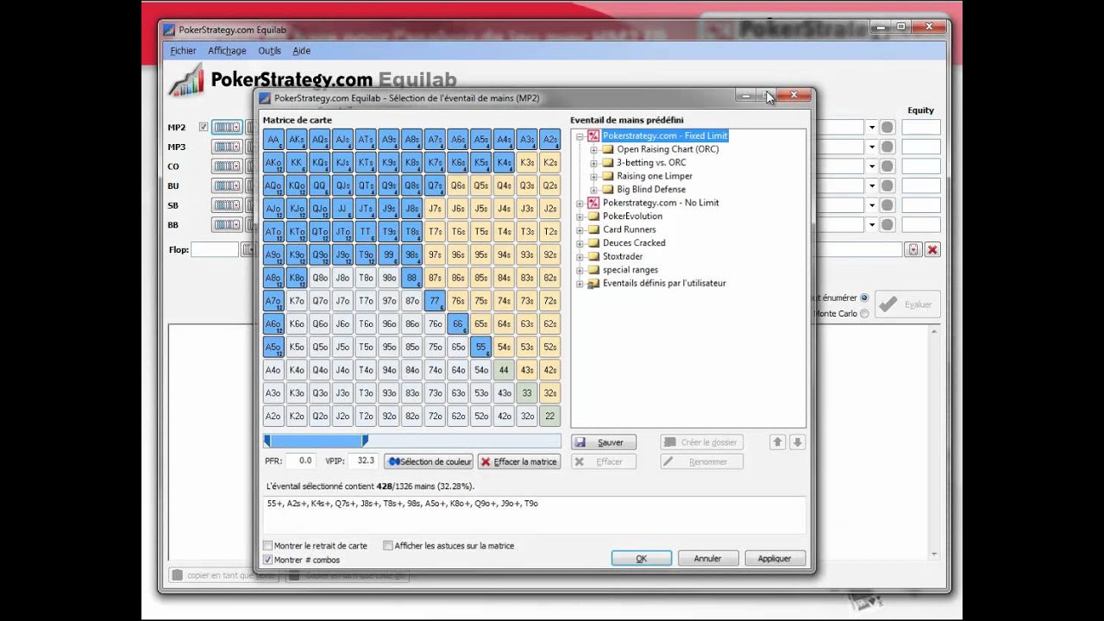
Task: Click the round gray button in MP2 row
Action: 887,128
